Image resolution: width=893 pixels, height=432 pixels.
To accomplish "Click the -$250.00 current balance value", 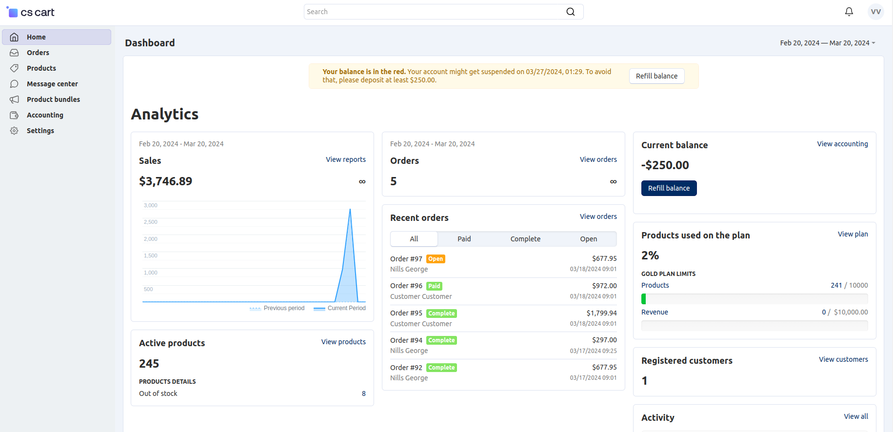I will pyautogui.click(x=665, y=165).
